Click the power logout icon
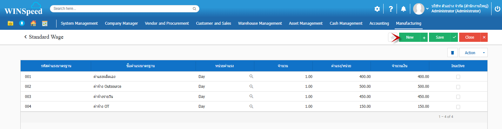Viewport: 502px width, 129px height. click(497, 9)
